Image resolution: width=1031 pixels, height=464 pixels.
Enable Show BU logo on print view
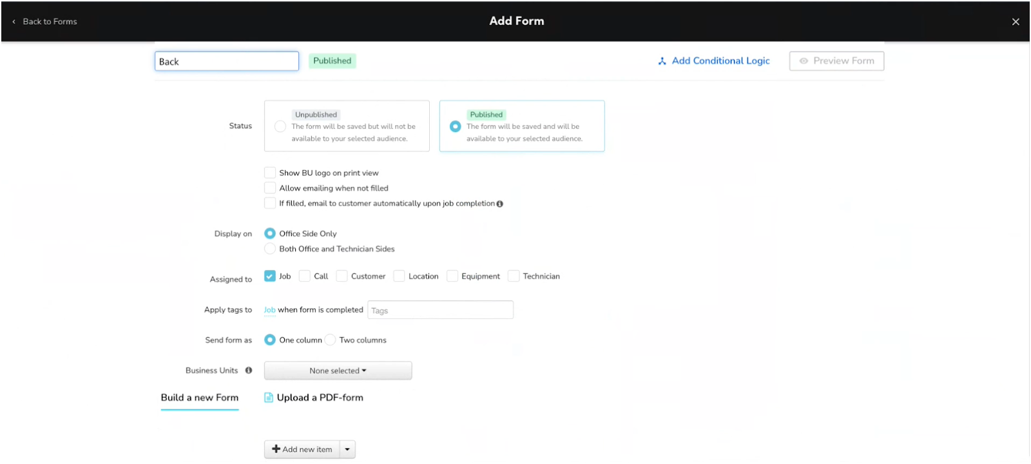click(x=270, y=173)
